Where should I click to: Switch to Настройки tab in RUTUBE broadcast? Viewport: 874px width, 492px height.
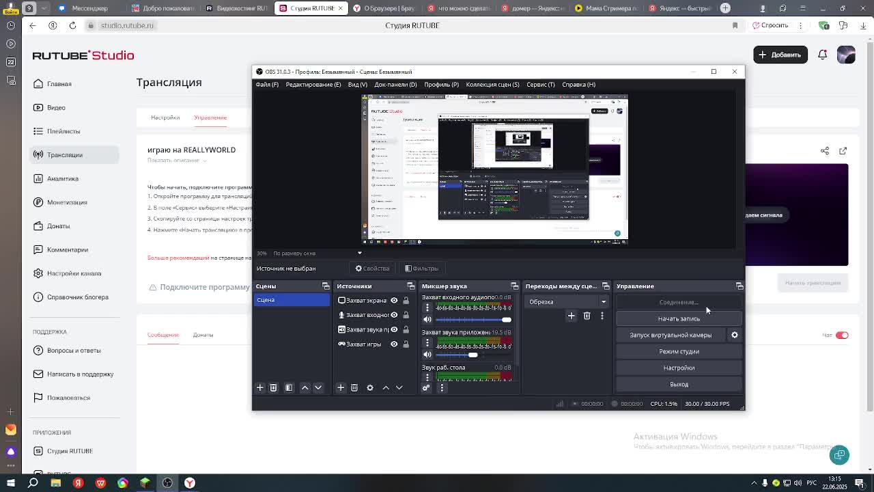click(165, 118)
